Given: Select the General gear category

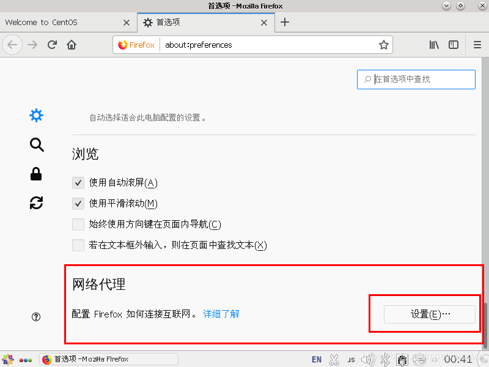Looking at the screenshot, I should tap(36, 116).
